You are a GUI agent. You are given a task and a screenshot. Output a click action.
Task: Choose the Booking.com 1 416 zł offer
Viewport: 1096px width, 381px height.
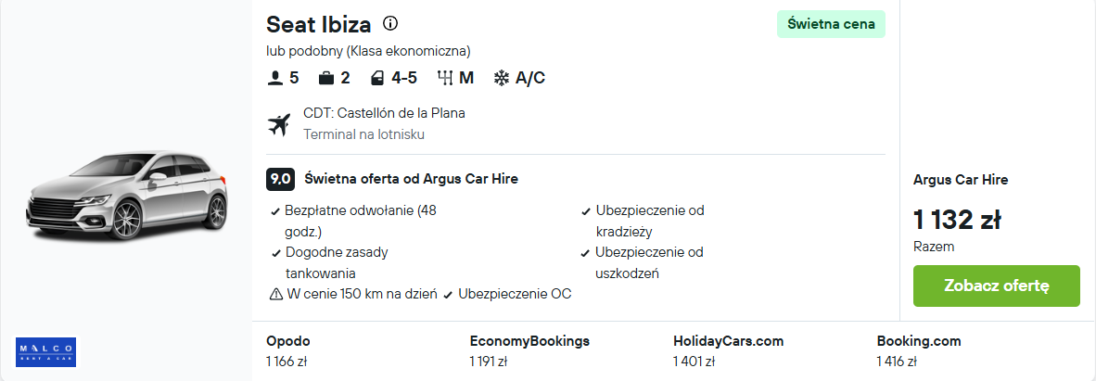919,350
